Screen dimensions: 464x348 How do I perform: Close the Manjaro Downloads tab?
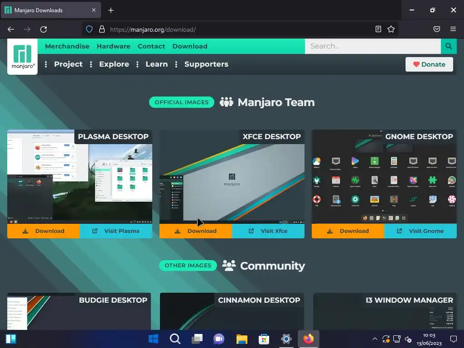click(x=93, y=10)
